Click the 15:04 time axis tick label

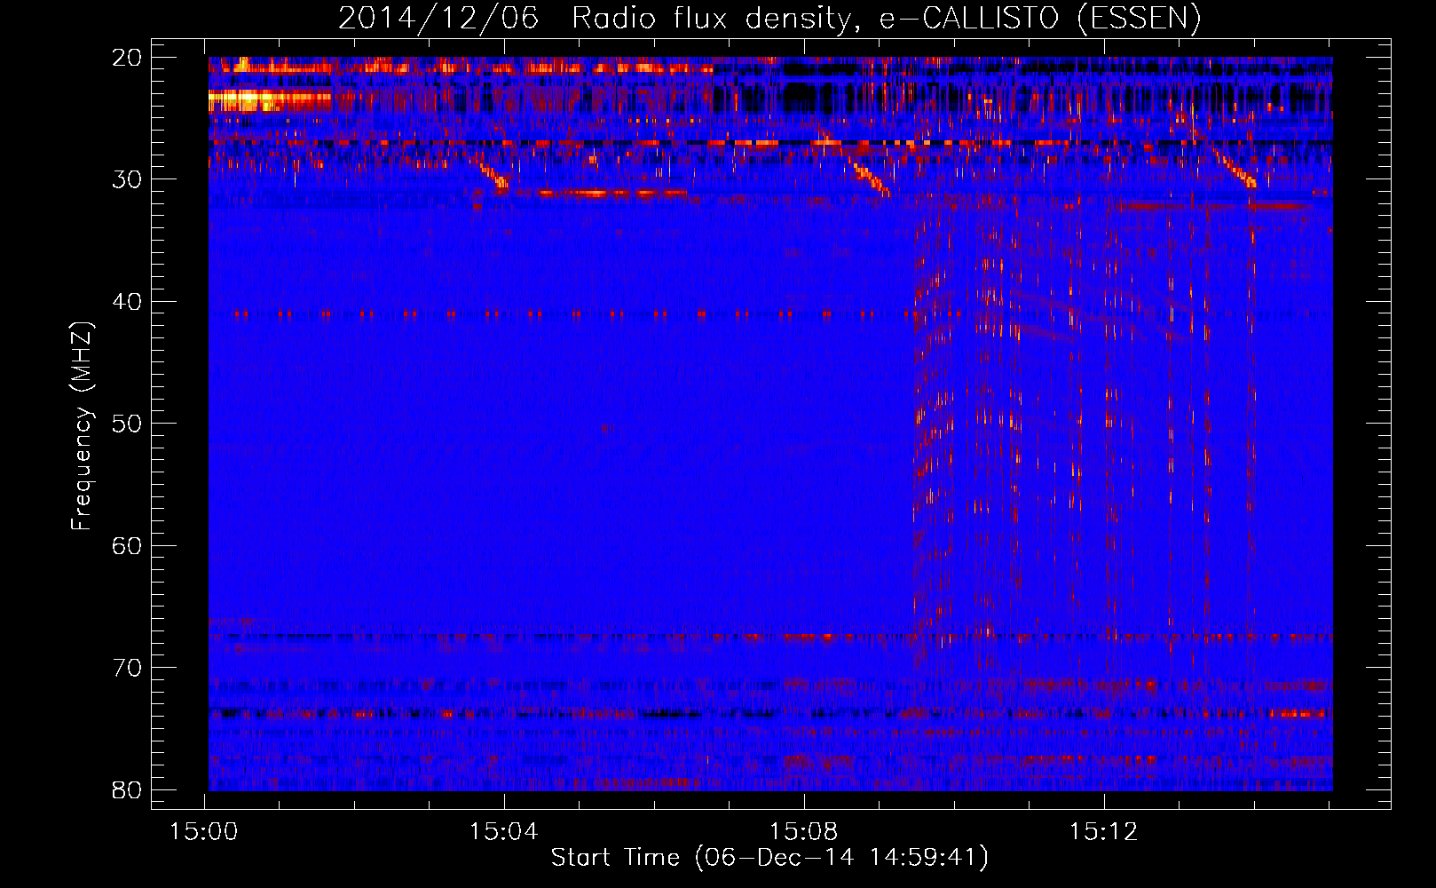click(x=504, y=832)
